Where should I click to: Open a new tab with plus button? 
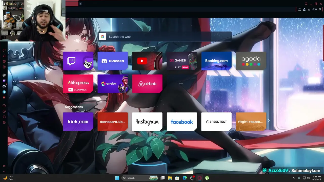(x=80, y=4)
